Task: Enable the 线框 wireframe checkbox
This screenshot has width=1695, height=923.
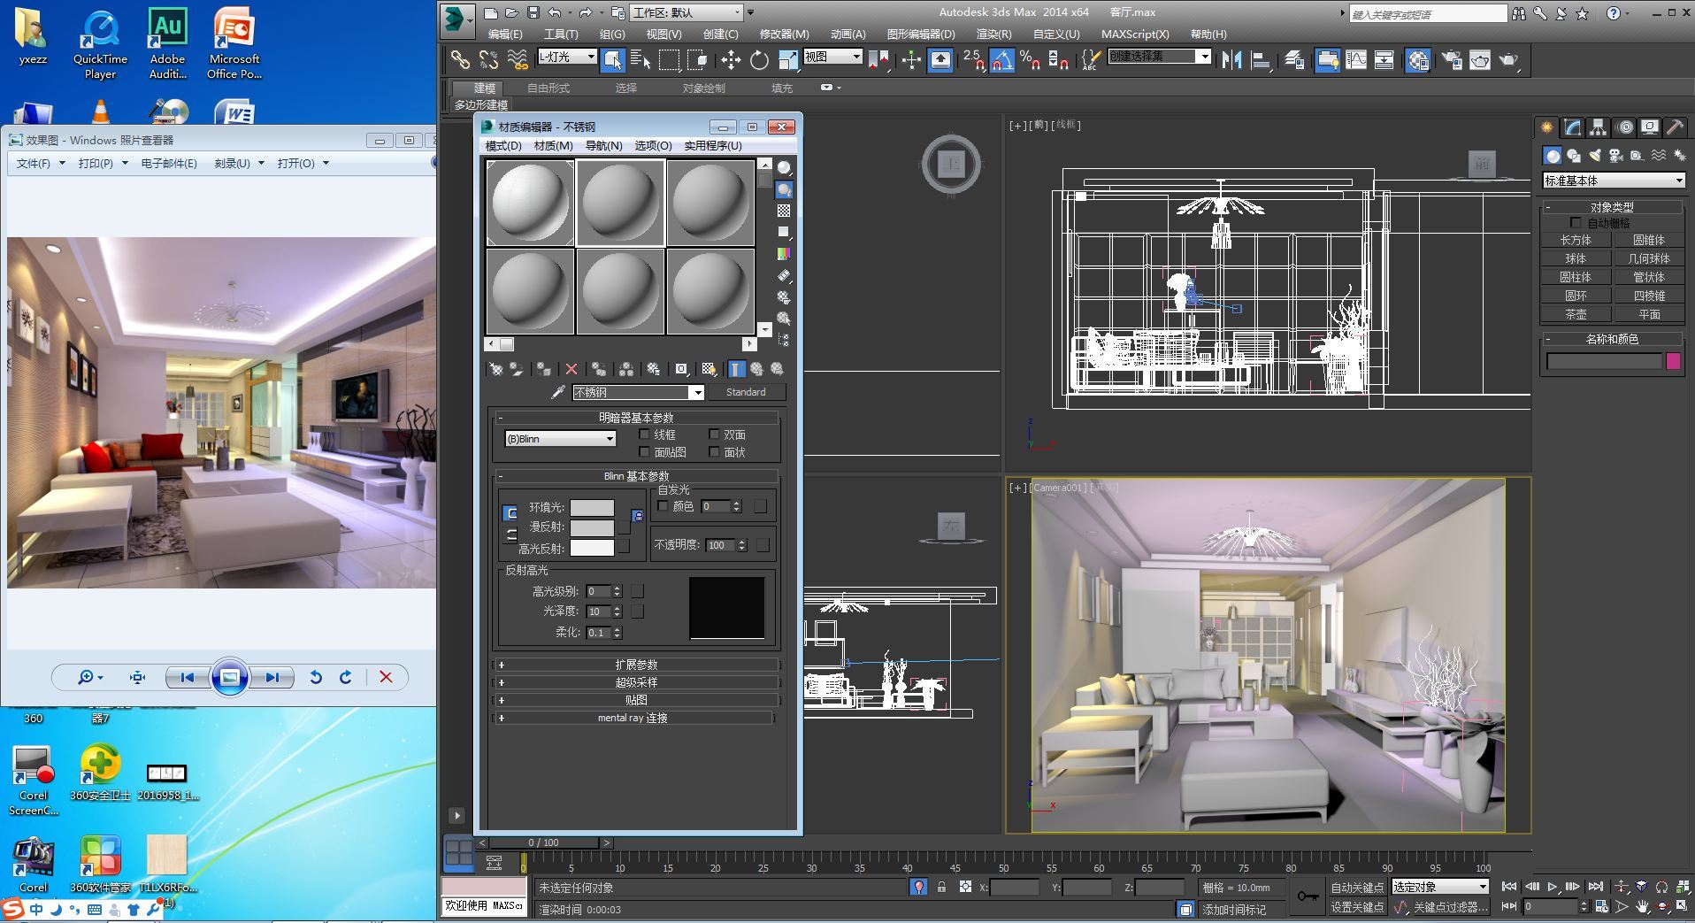Action: [645, 435]
